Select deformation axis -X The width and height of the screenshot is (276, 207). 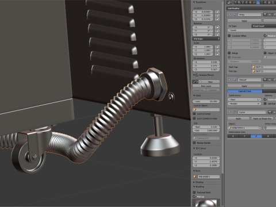[x=268, y=136]
